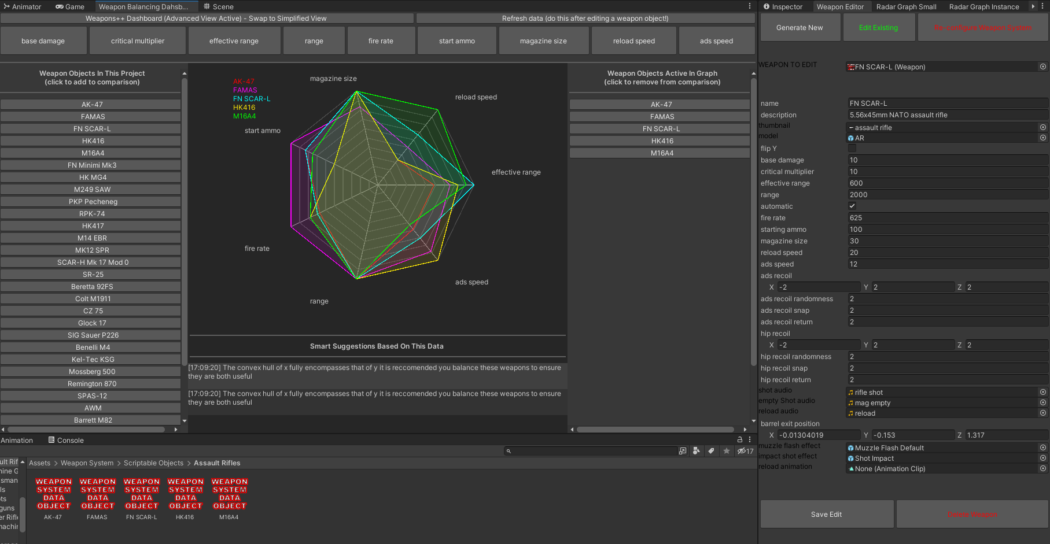Toggle critical multiplier axis on the graph

[x=138, y=41]
